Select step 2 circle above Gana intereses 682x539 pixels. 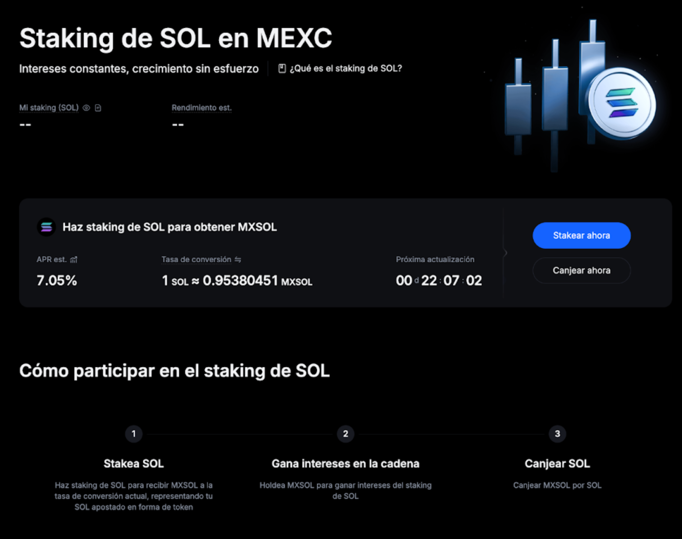pyautogui.click(x=345, y=434)
